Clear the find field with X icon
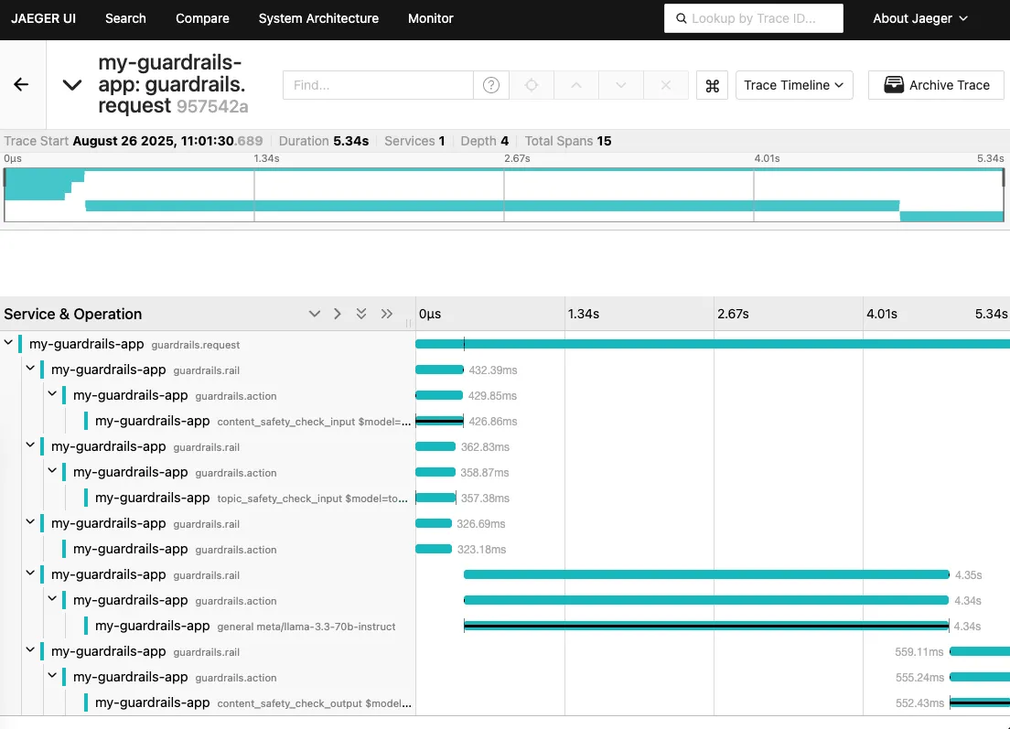 coord(666,85)
